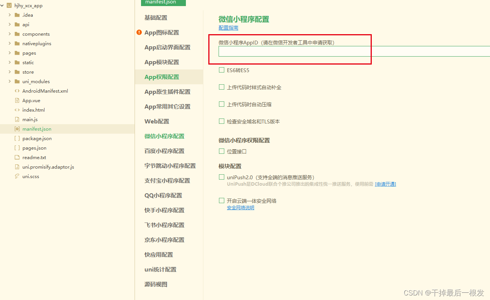The image size is (490, 300).
Task: Click the main.js file icon
Action: 17,120
